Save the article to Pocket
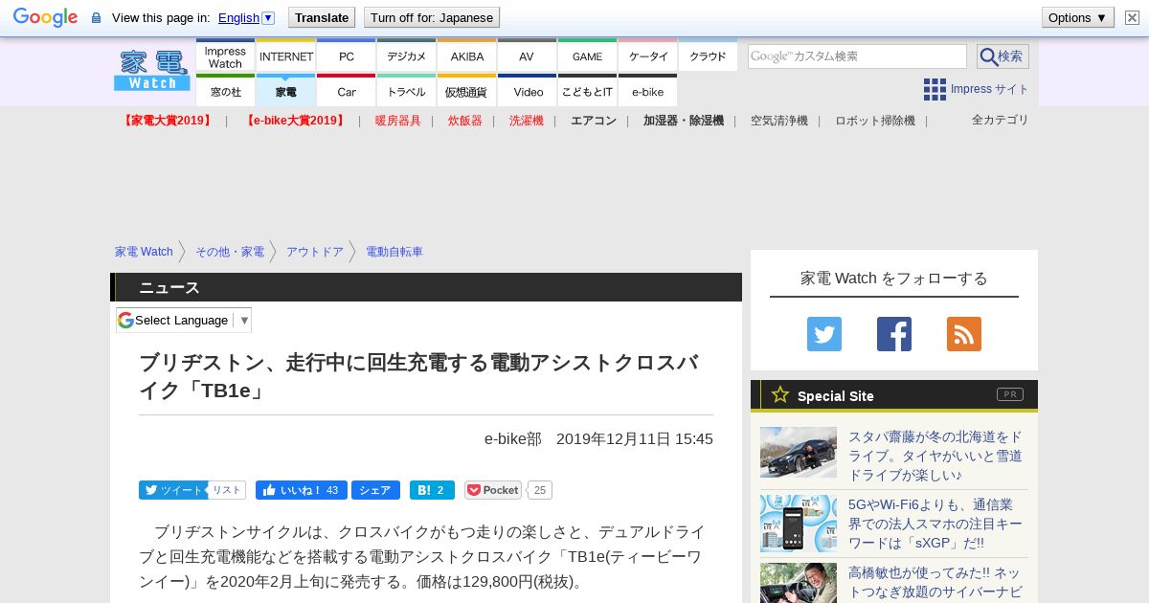 pyautogui.click(x=493, y=490)
